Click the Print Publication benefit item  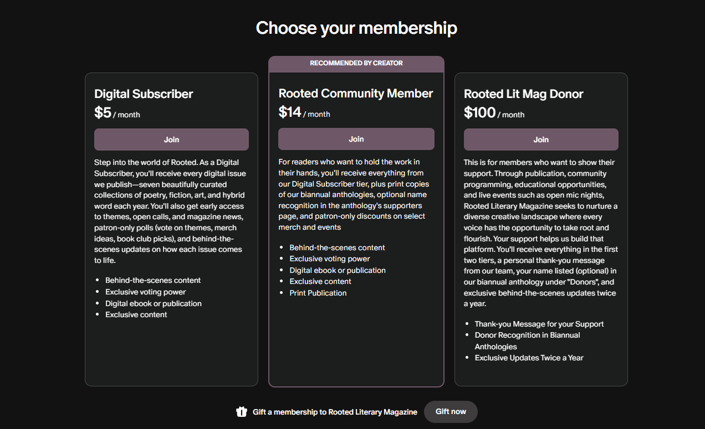coord(318,293)
